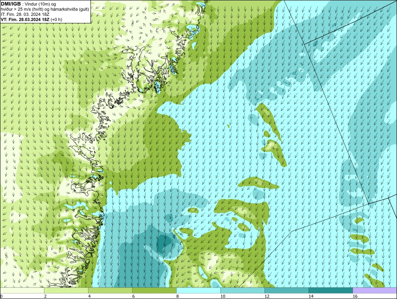Click the 'hviður > 25 m/s (hvítt)' text line
Viewport: 397px width, 299px height.
pos(45,10)
